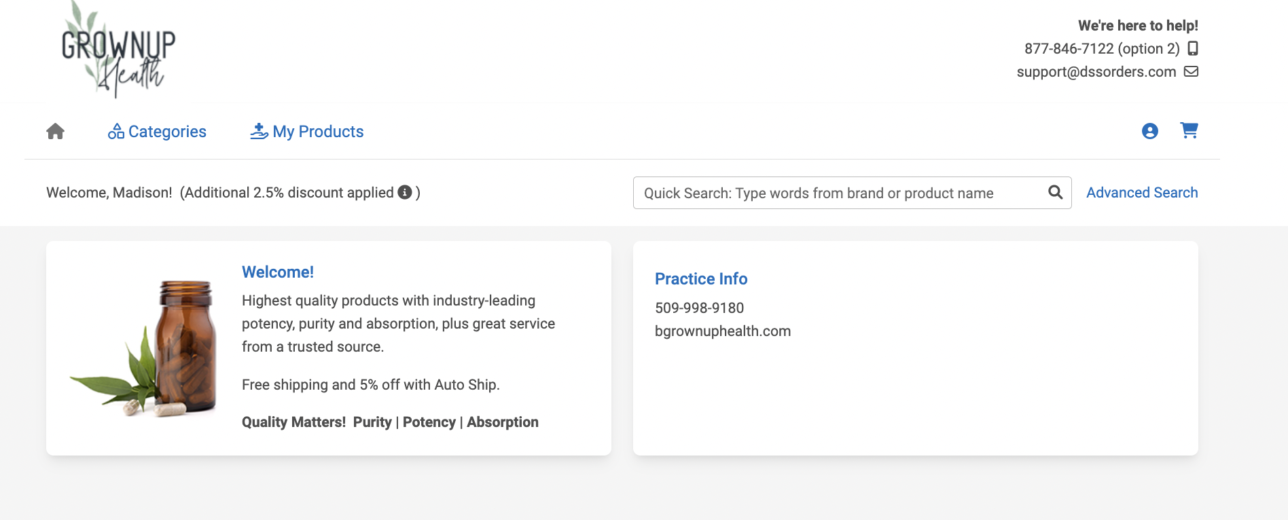Viewport: 1288px width, 520px height.
Task: Click the Welcome! heading
Action: point(278,272)
